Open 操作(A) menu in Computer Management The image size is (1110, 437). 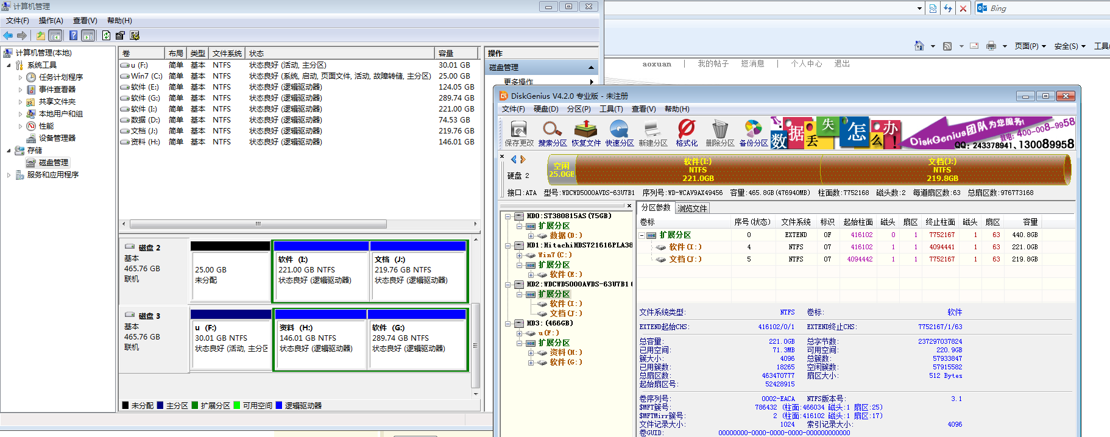51,21
